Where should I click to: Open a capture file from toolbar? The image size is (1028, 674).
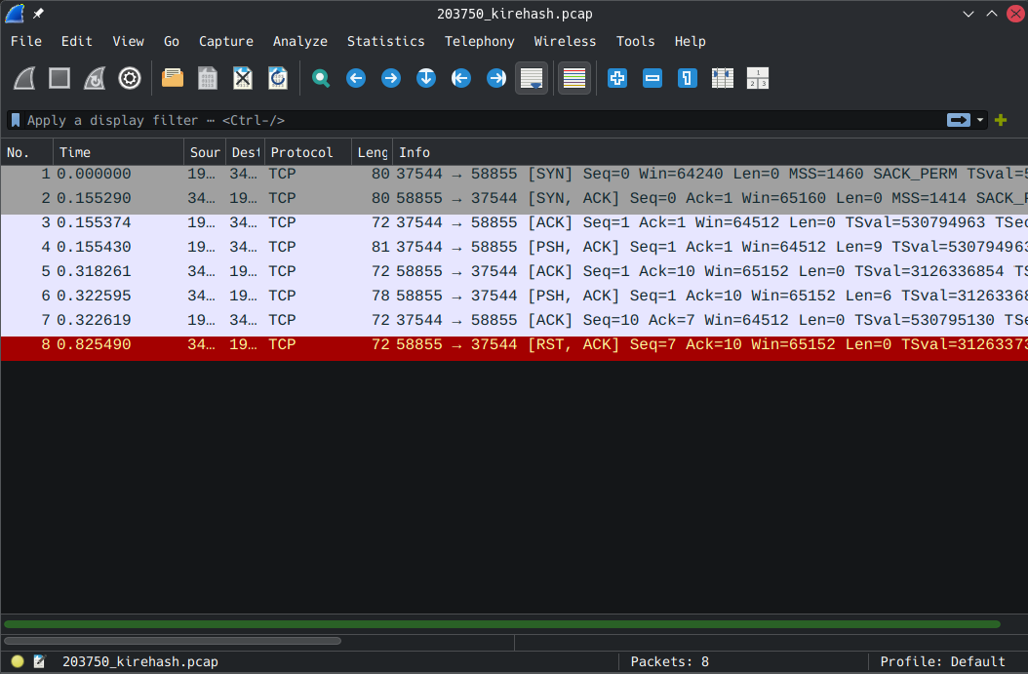click(173, 78)
